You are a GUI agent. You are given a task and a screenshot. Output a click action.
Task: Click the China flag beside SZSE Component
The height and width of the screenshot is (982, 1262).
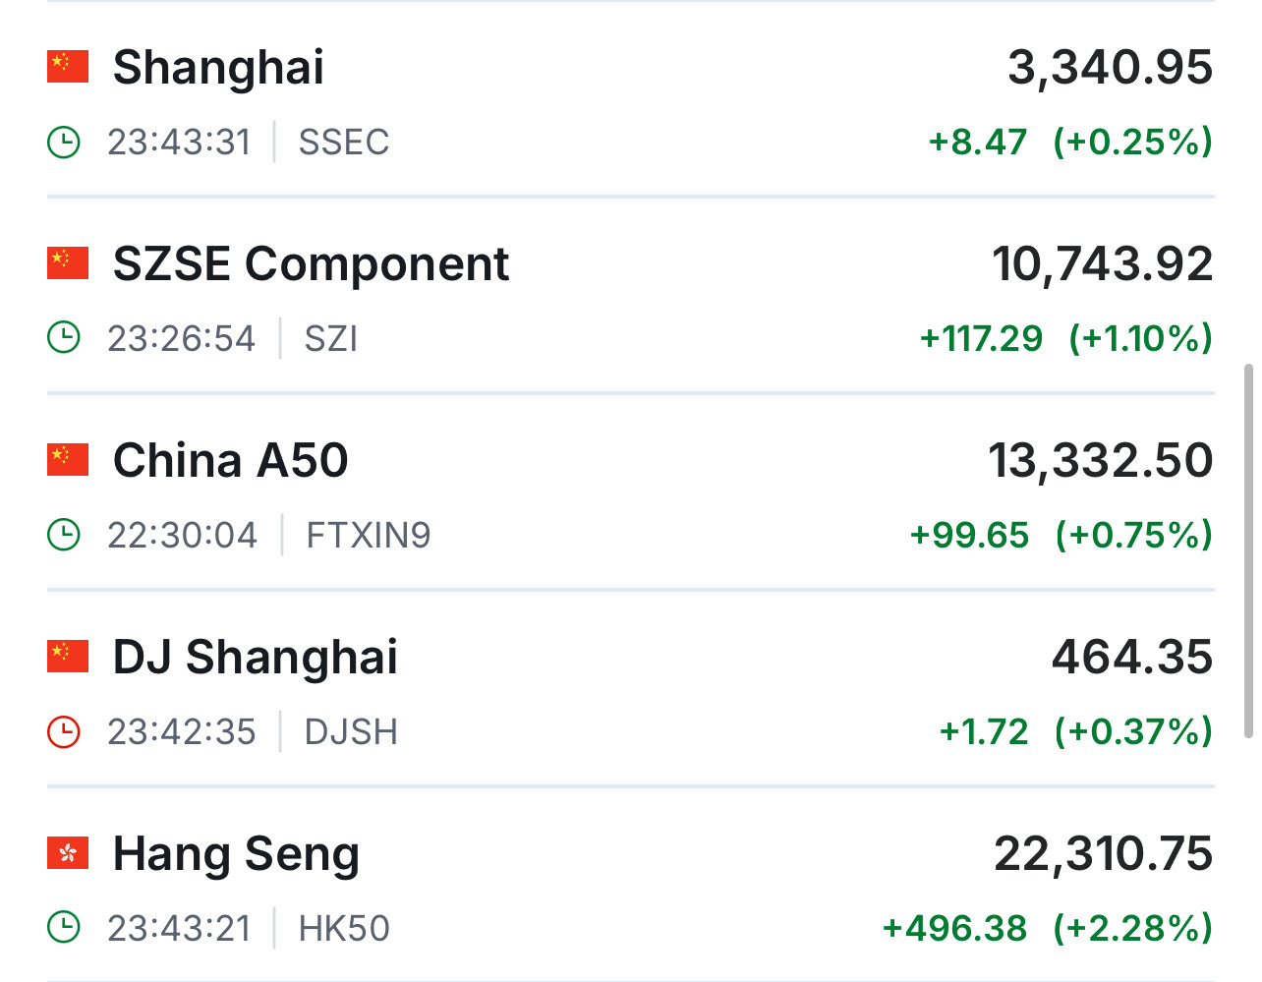coord(68,262)
